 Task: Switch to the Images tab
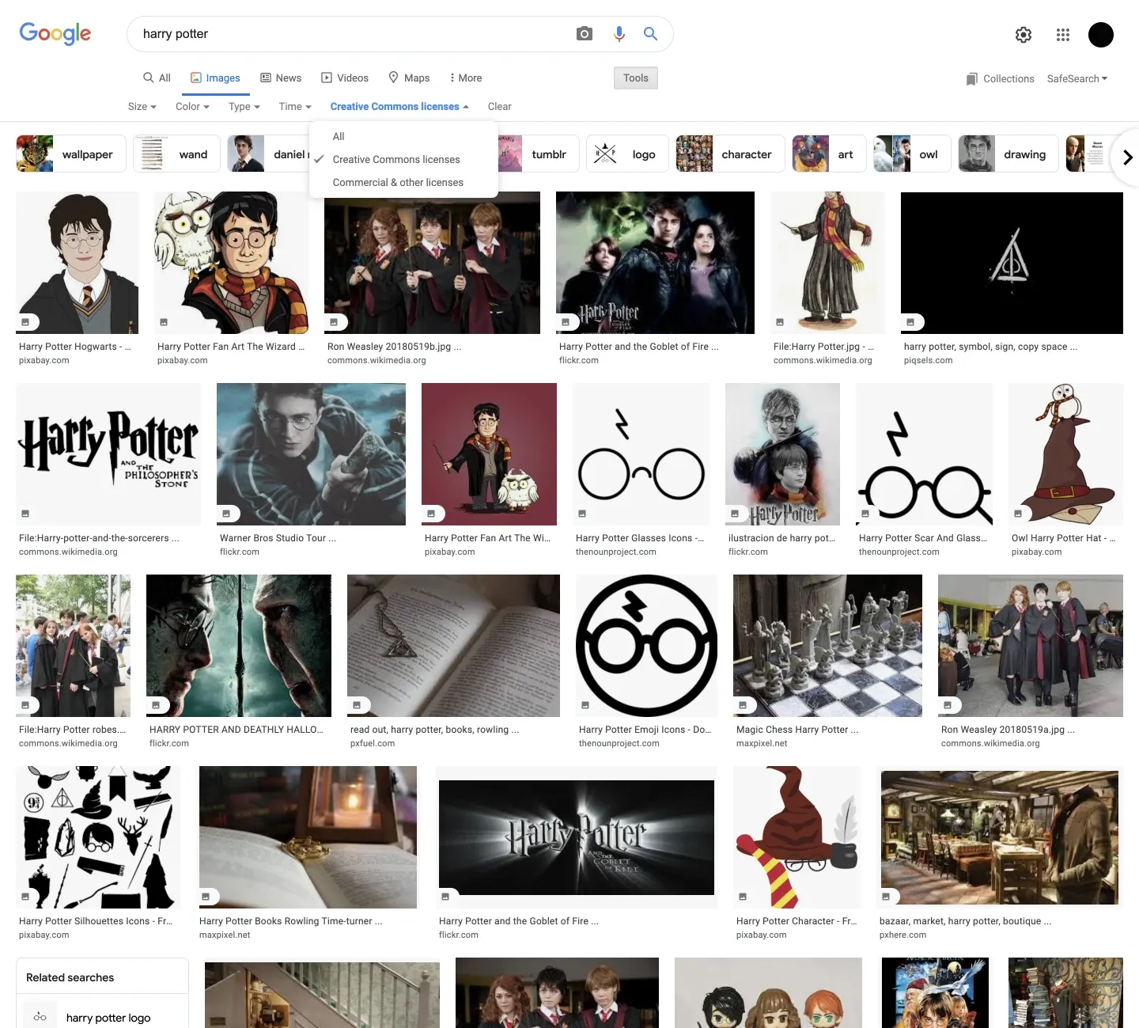(215, 78)
